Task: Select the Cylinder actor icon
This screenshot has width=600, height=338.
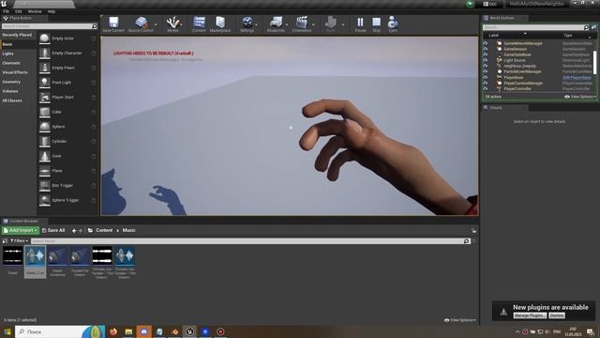Action: point(45,142)
